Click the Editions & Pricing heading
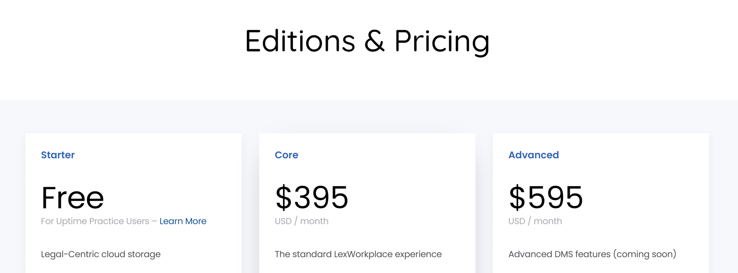Screen dimensions: 738x273 [x=367, y=42]
